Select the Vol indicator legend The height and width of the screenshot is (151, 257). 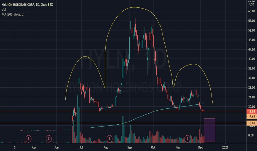pyautogui.click(x=4, y=9)
